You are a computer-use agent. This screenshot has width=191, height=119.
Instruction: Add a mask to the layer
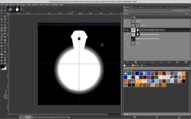point(177,62)
